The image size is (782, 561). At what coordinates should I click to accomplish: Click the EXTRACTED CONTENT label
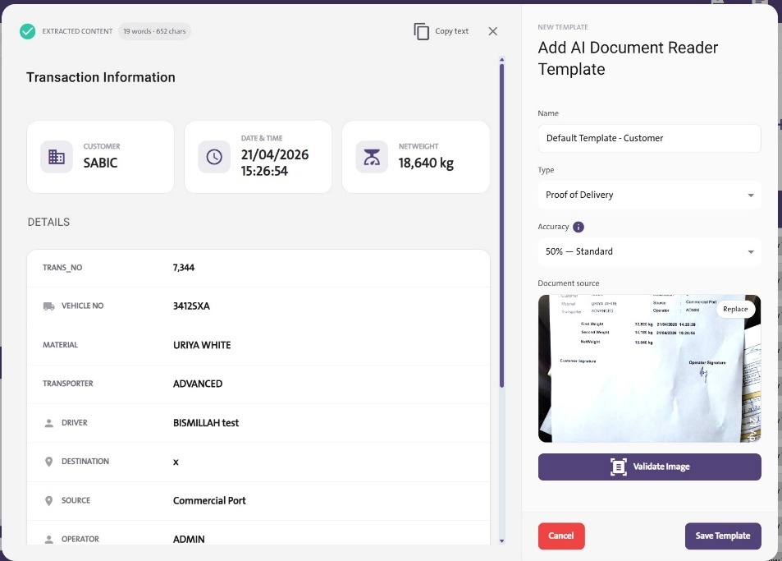tap(77, 31)
